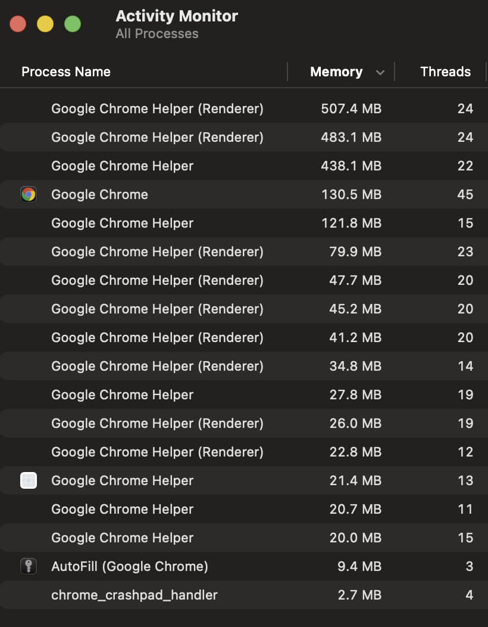Select the Chrome Helper with 13 threads
Viewport: 488px width, 627px height.
[x=179, y=480]
